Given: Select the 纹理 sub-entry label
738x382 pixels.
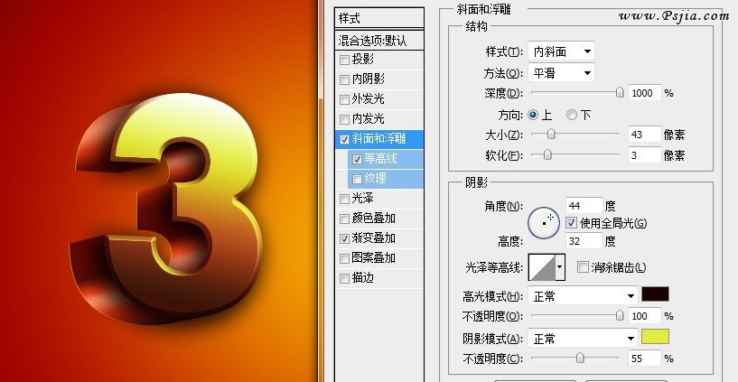Looking at the screenshot, I should (375, 179).
